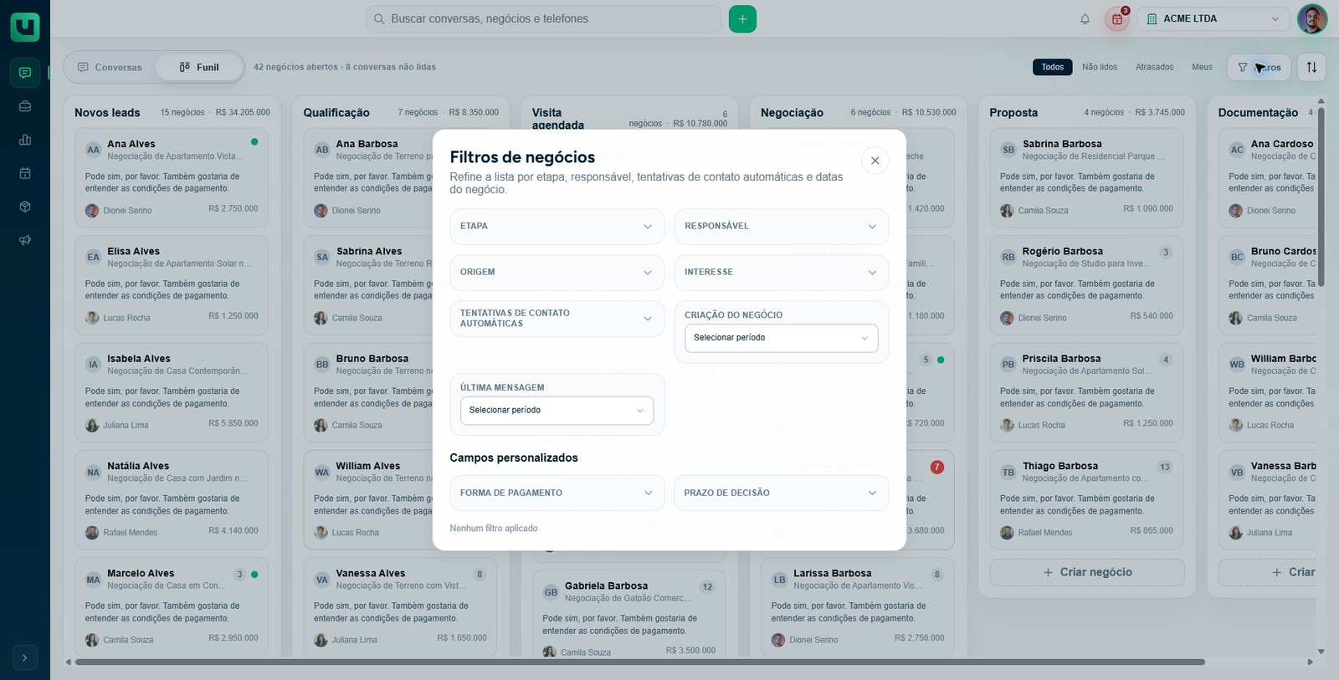
Task: Expand the INTERESSE filter dropdown
Action: pyautogui.click(x=782, y=273)
